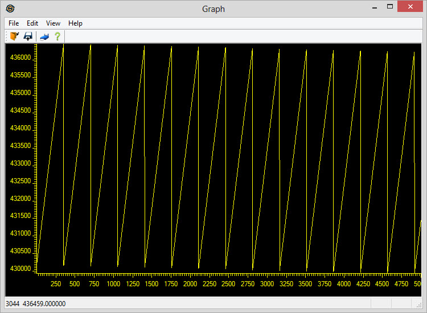The height and width of the screenshot is (313, 427).
Task: Minimize the Graph window
Action: click(x=374, y=7)
